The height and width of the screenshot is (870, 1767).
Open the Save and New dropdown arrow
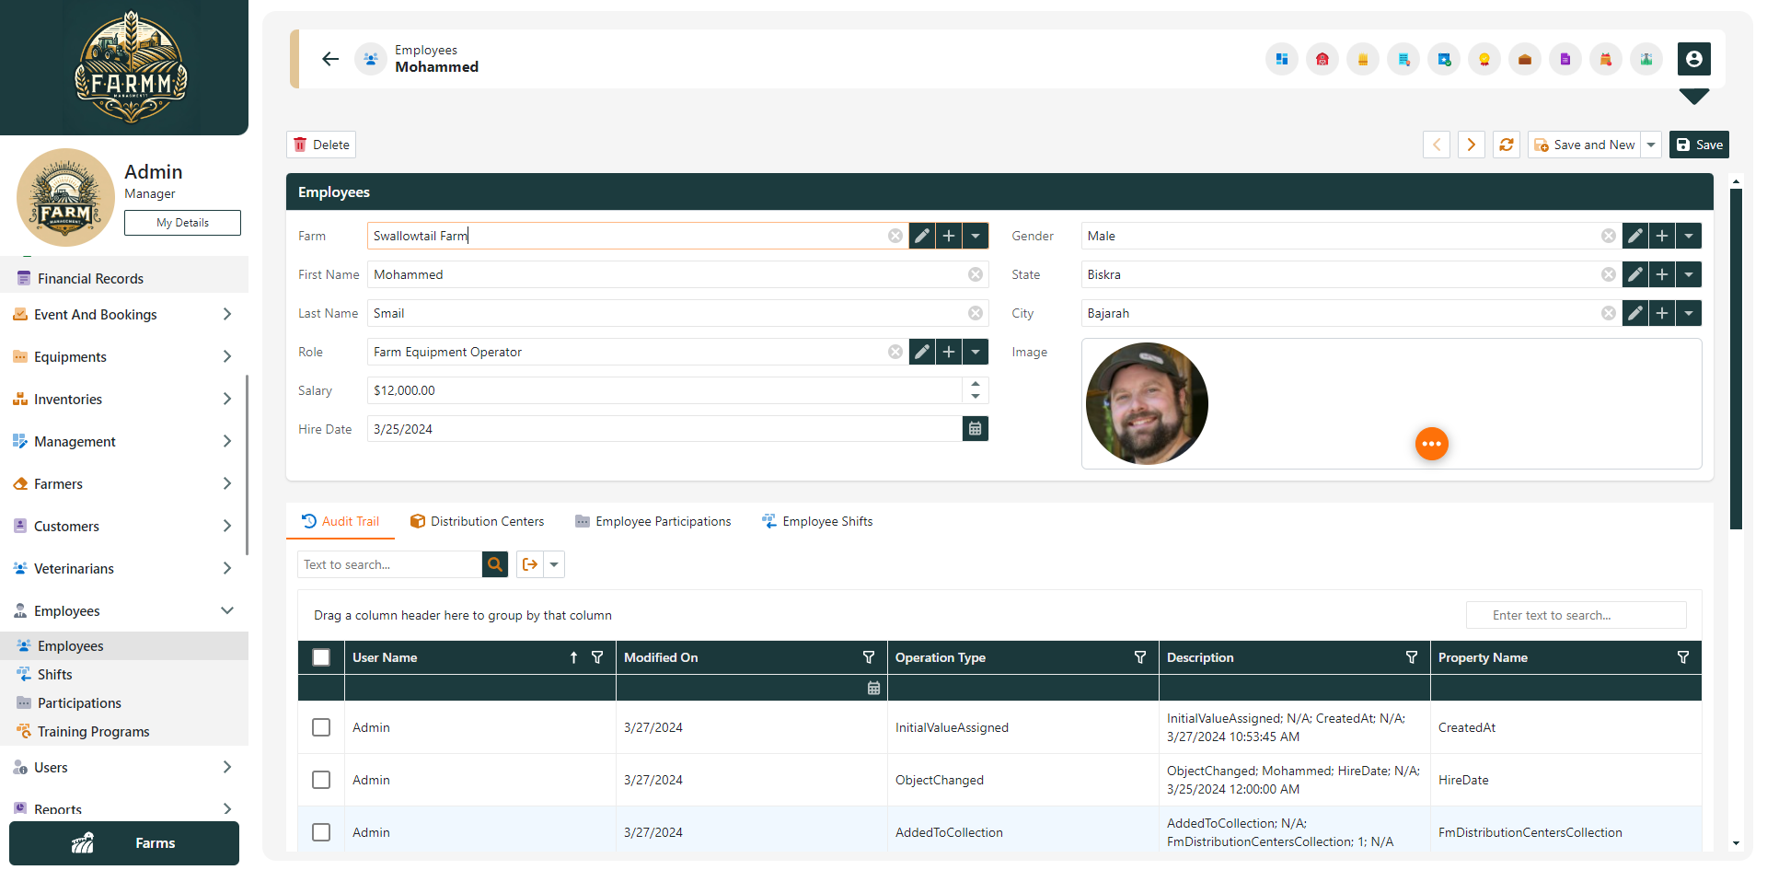1652,145
